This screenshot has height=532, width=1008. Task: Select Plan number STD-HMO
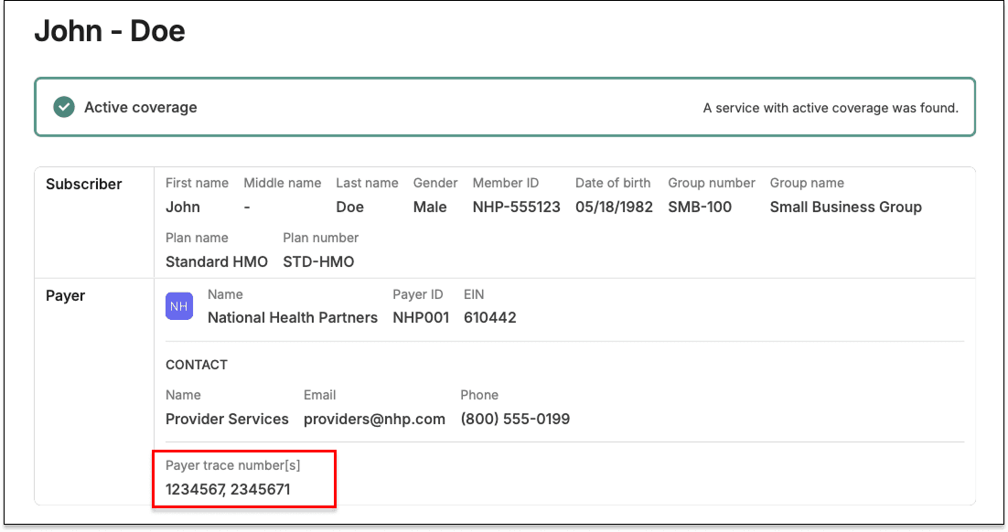(x=318, y=262)
